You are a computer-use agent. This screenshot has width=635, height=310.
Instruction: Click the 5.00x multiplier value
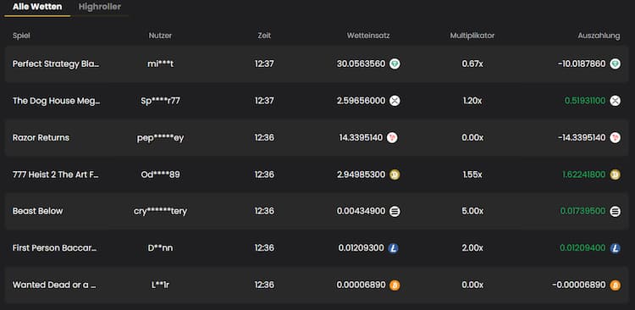tap(472, 211)
